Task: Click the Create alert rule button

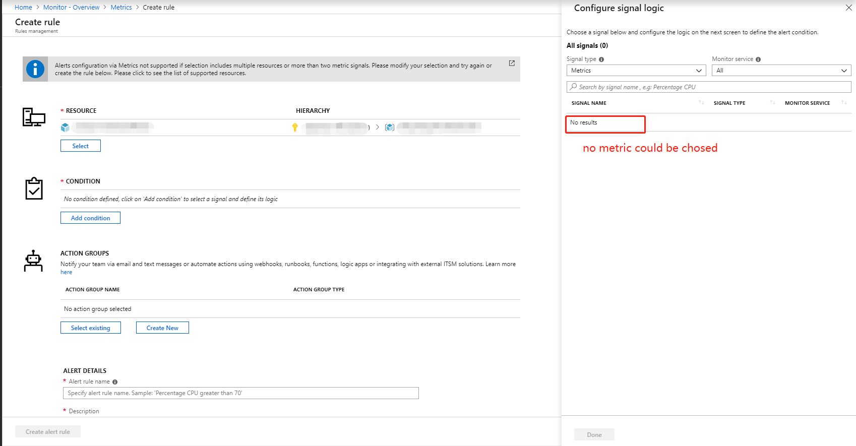Action: pyautogui.click(x=48, y=432)
